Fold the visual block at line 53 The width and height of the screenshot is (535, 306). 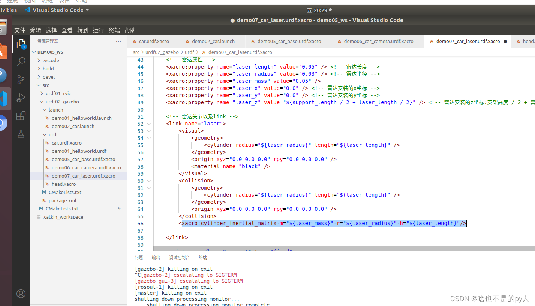[150, 131]
